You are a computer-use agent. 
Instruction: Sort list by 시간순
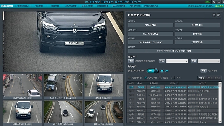[202, 78]
